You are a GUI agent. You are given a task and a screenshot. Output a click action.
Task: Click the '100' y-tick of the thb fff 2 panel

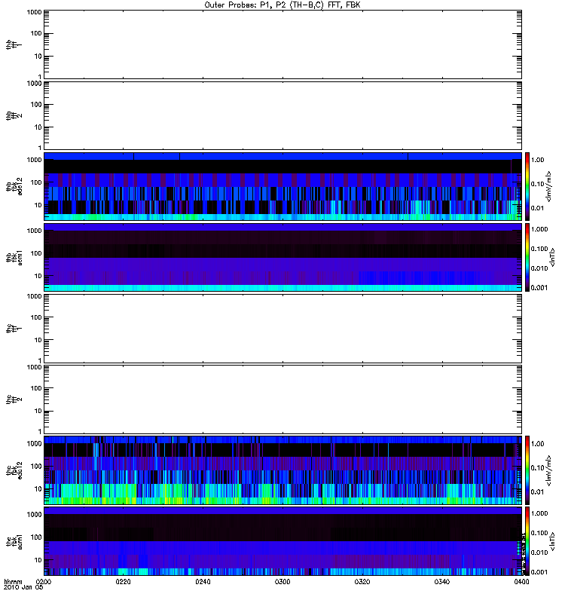pos(36,105)
